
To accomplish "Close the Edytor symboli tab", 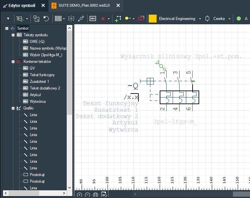I will click(43, 5).
